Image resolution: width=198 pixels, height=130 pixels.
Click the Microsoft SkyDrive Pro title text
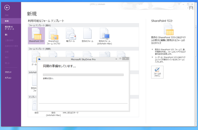83,59
